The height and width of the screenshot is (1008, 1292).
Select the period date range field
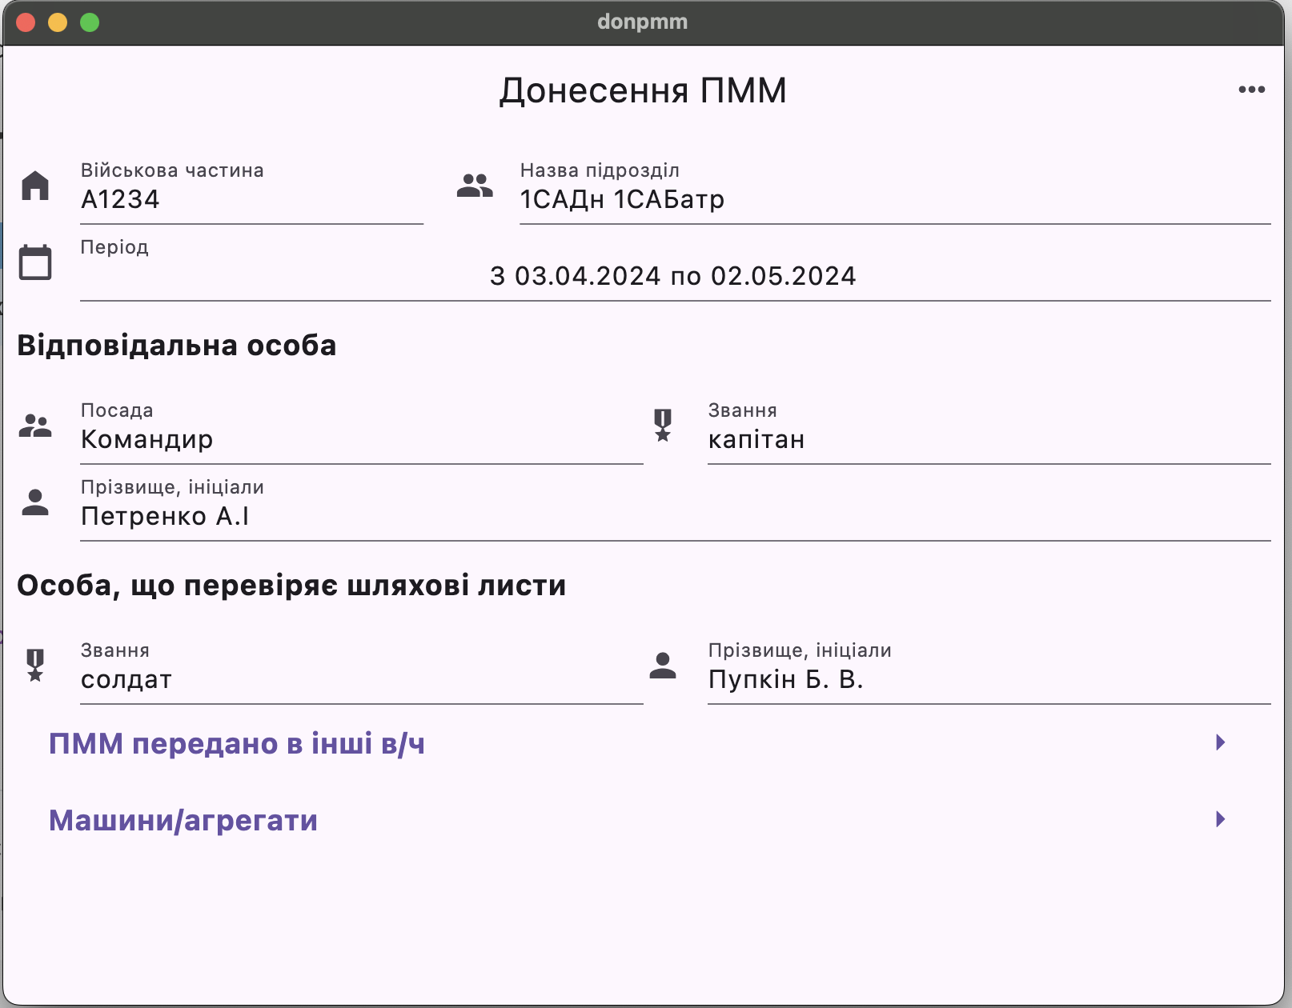[x=675, y=269]
